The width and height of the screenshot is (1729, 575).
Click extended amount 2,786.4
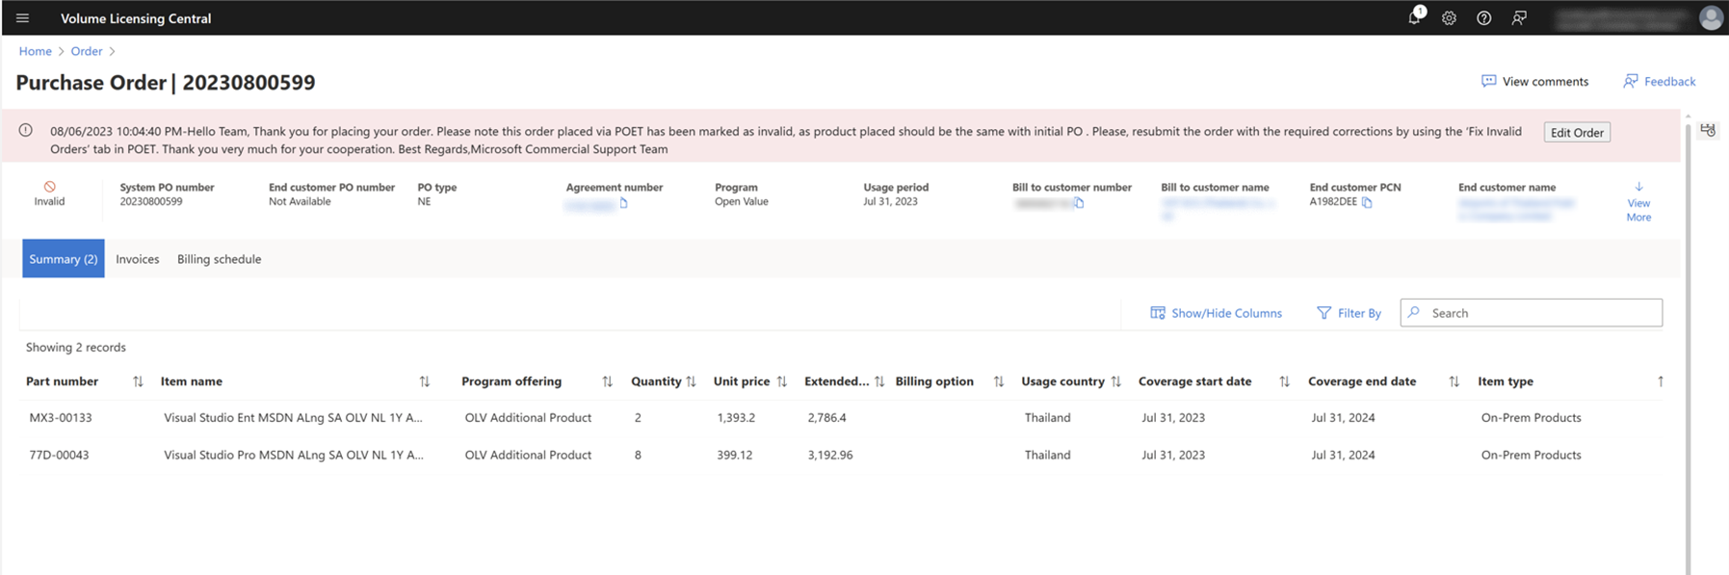[x=827, y=418]
